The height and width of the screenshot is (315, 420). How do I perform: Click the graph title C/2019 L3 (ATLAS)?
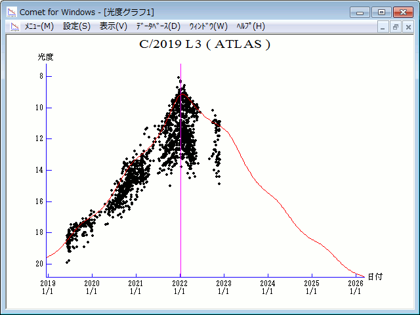click(205, 45)
